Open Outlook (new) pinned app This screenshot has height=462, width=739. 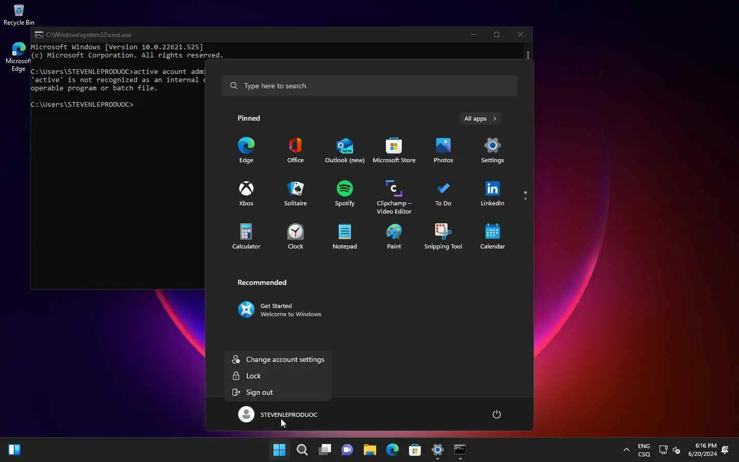(x=345, y=150)
